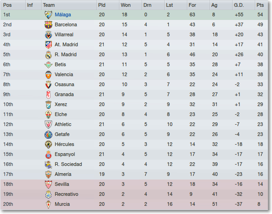Click the At. Madrid club crest
The height and width of the screenshot is (214, 272).
48,44
